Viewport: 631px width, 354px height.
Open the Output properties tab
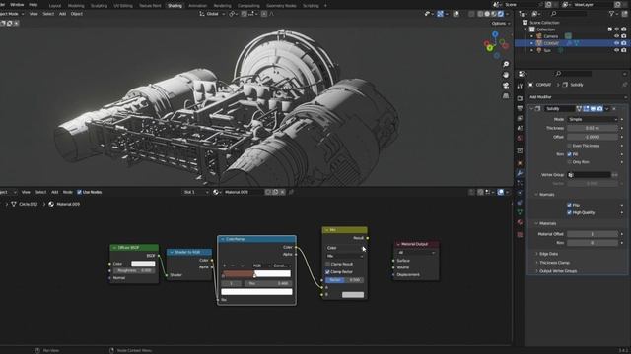click(x=520, y=108)
